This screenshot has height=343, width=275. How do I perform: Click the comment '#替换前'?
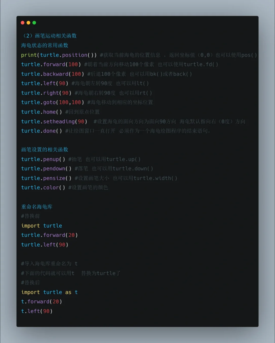[31, 216]
